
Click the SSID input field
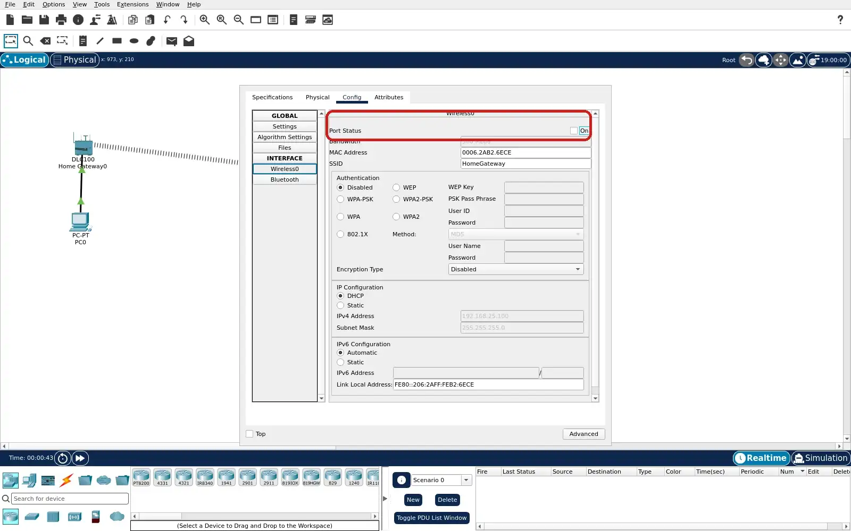tap(525, 164)
